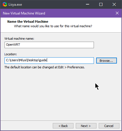Click the "Name the Virtual Machine" heading
Image resolution: width=122 pixels, height=131 pixels.
[28, 22]
